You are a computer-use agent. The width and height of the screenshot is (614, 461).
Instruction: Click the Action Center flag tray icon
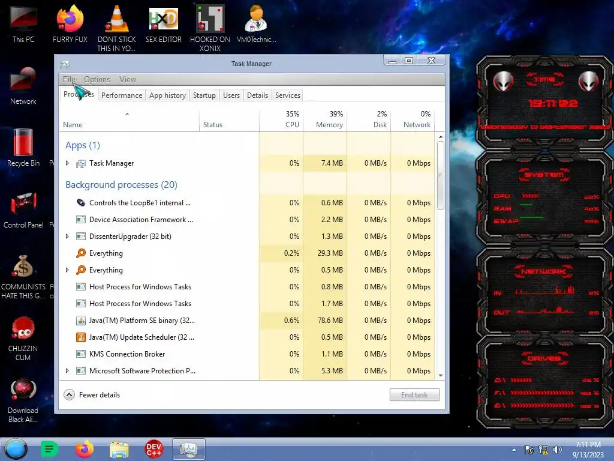pos(529,450)
